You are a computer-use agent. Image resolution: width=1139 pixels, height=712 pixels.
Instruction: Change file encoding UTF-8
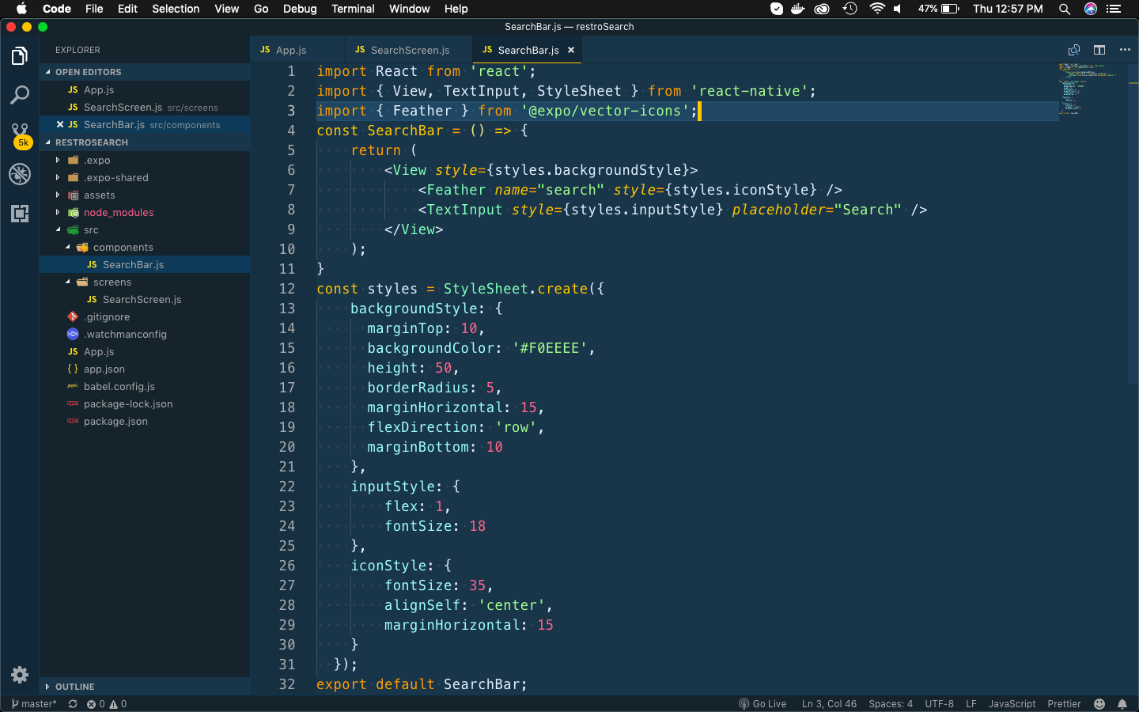(x=940, y=704)
